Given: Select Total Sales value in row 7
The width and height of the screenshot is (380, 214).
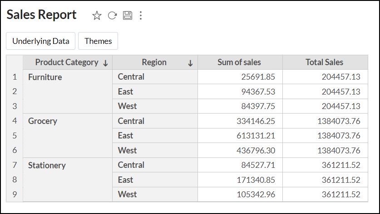Looking at the screenshot, I should click(341, 165).
